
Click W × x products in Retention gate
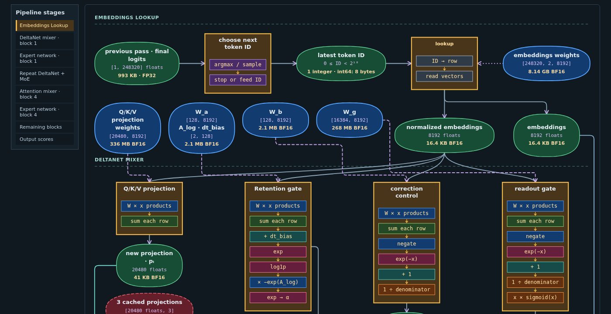click(x=278, y=206)
